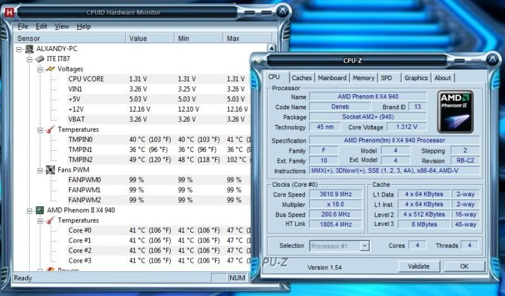Screen dimensions: 505x296
Task: Open the View menu in Hardware Monitor
Action: tap(62, 27)
